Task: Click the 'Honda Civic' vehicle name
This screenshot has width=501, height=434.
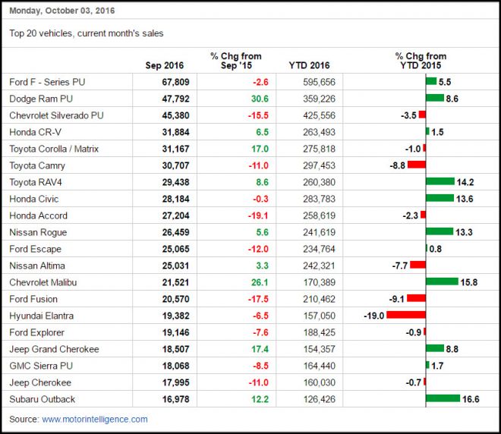Action: (34, 199)
